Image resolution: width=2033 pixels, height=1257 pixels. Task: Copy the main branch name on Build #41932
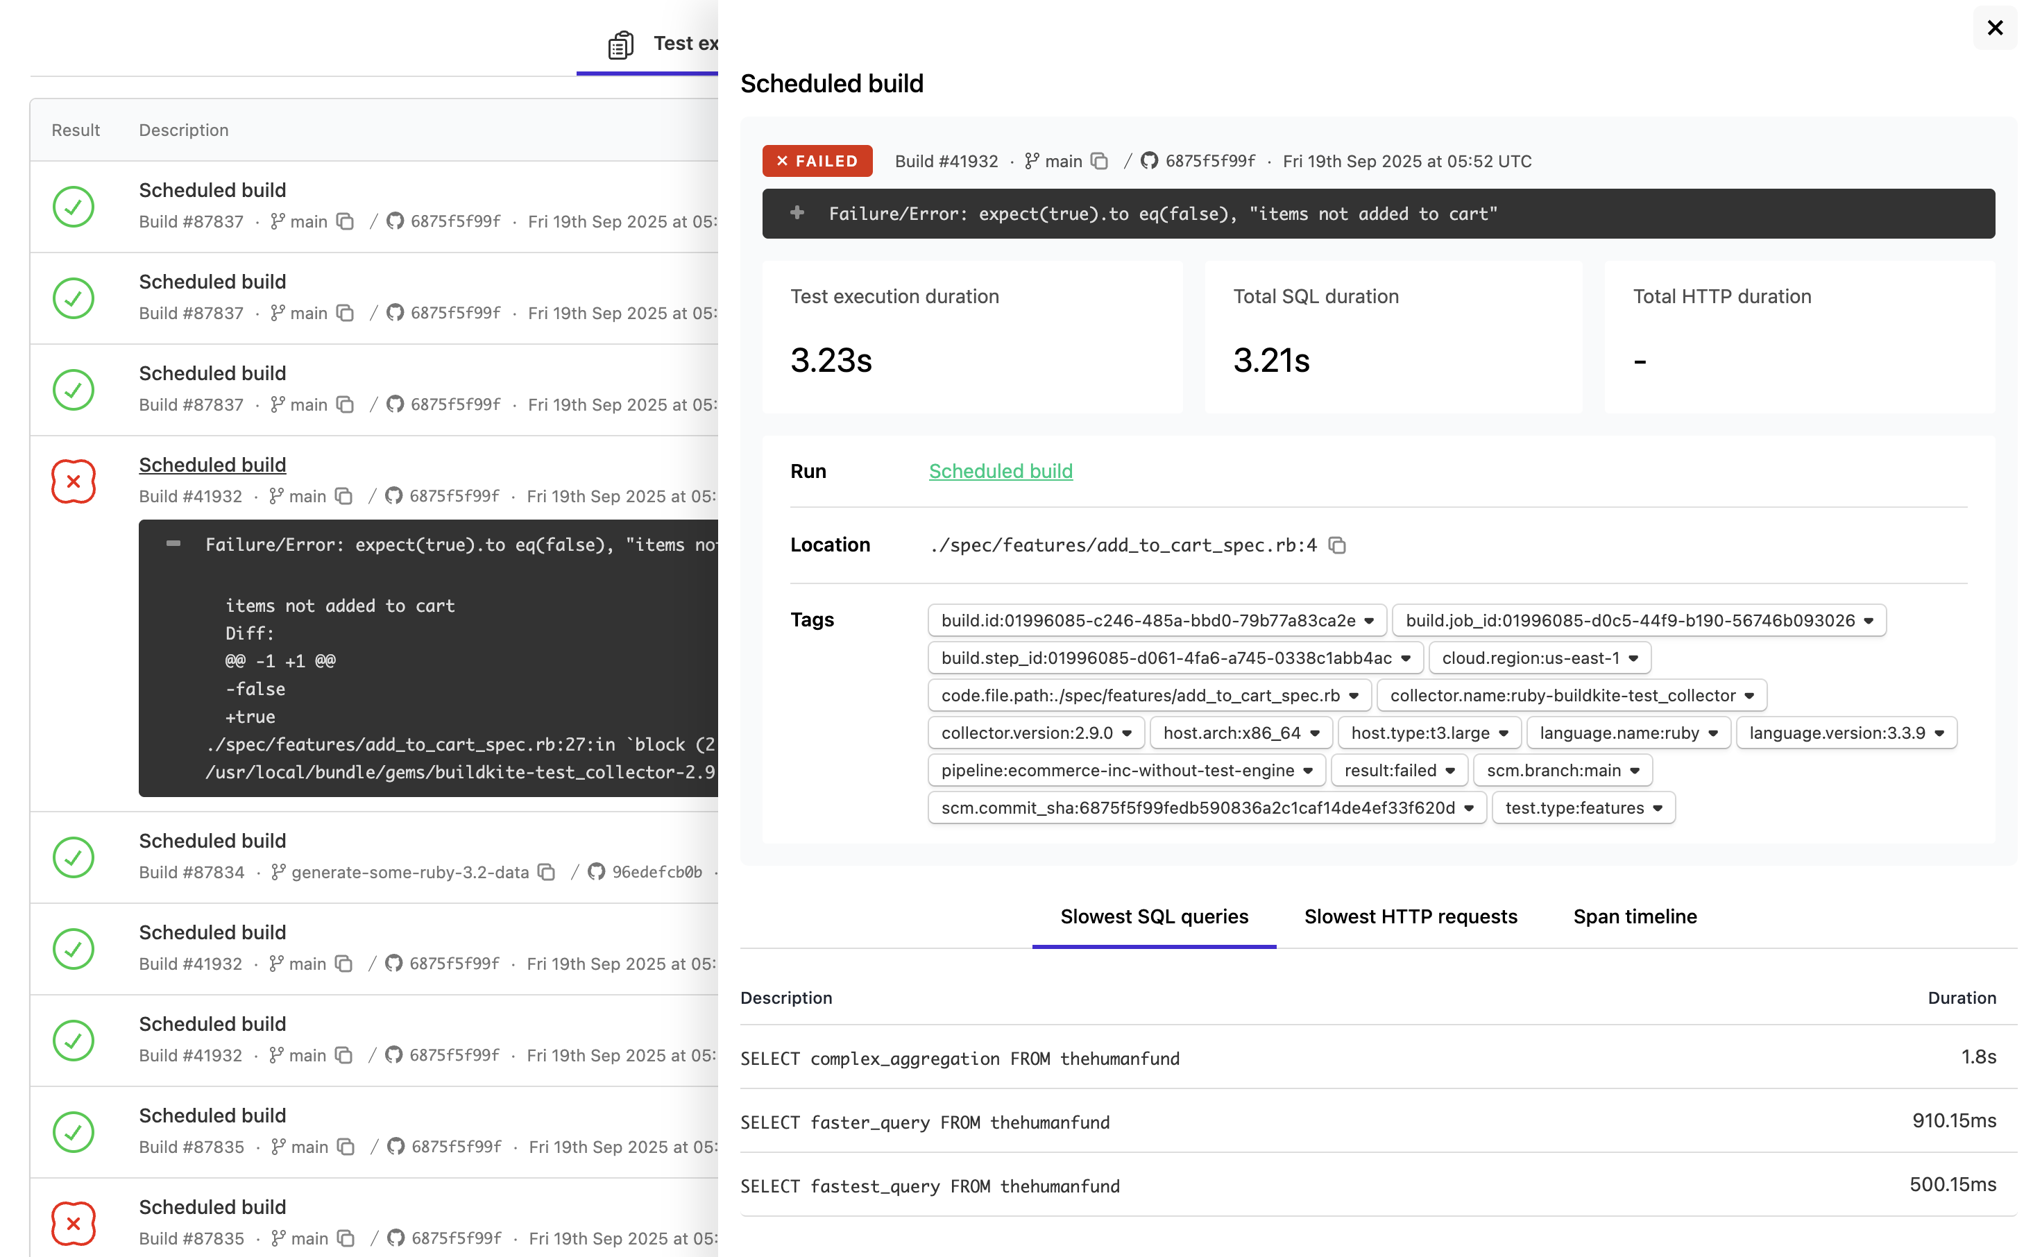(x=343, y=495)
